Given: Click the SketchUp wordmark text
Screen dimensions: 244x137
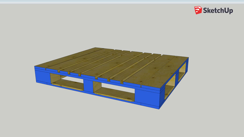Looking at the screenshot, I should (x=218, y=11).
